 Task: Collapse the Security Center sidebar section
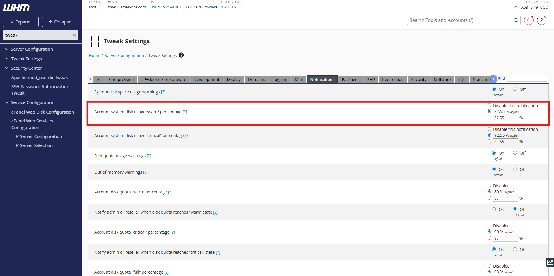(7, 68)
